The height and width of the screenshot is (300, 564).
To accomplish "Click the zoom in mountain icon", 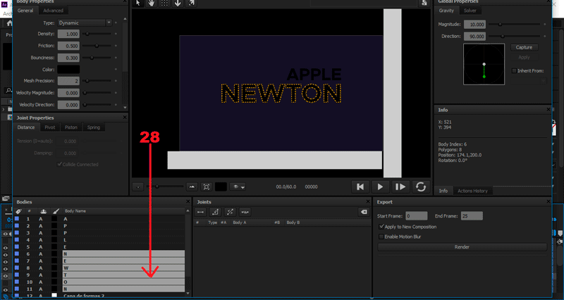I will 192,187.
